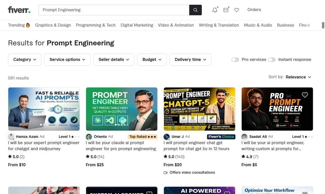Open Pro Prompt Engineer thumbnail
Image resolution: width=325 pixels, height=194 pixels.
277,109
